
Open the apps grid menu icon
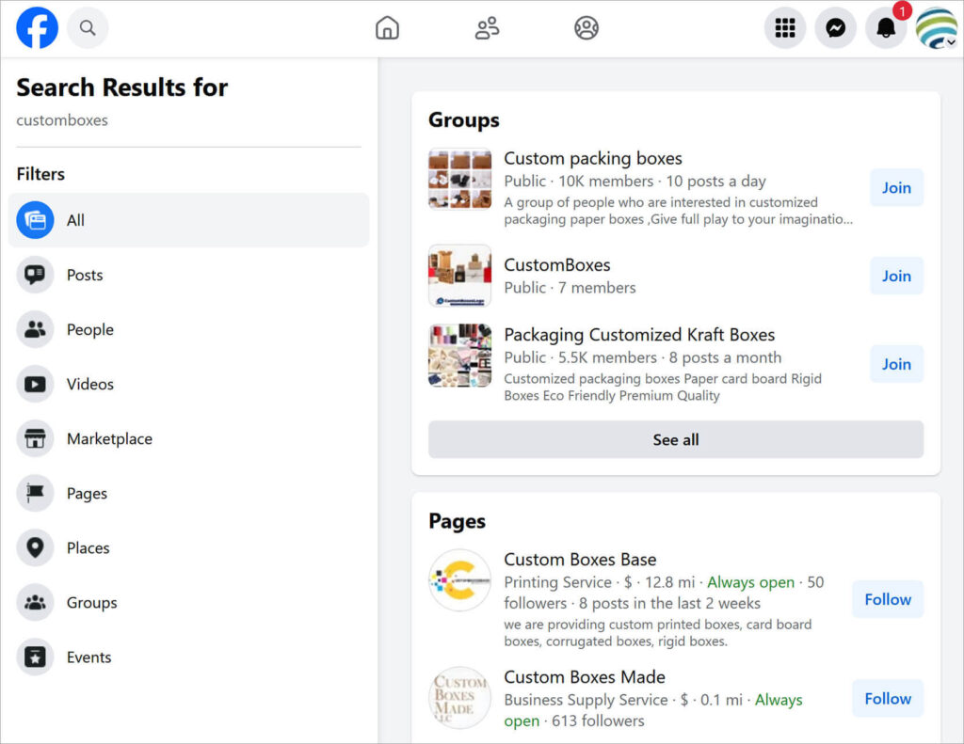point(785,28)
